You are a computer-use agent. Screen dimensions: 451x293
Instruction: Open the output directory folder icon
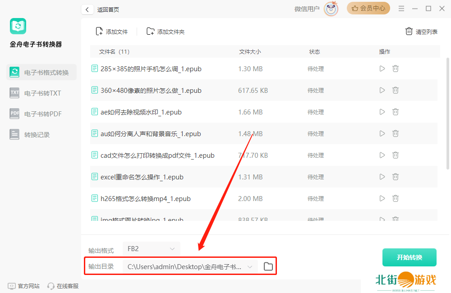point(268,266)
